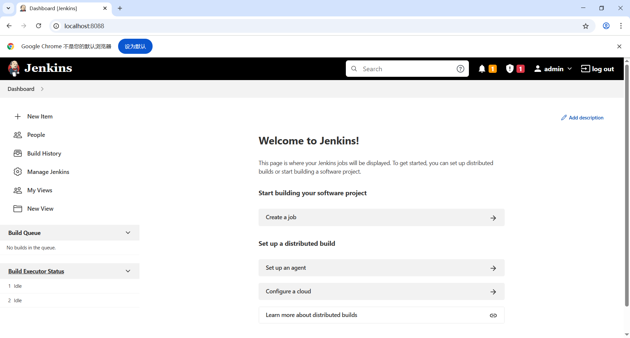Click 'No builds in the queue.' text
The image size is (630, 338).
tap(31, 248)
